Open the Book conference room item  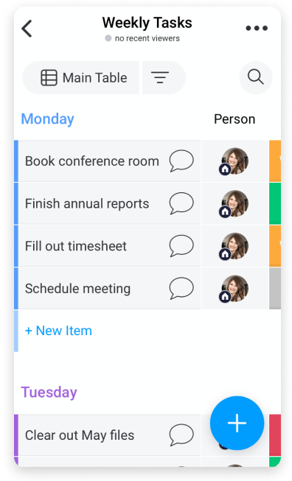[92, 161]
